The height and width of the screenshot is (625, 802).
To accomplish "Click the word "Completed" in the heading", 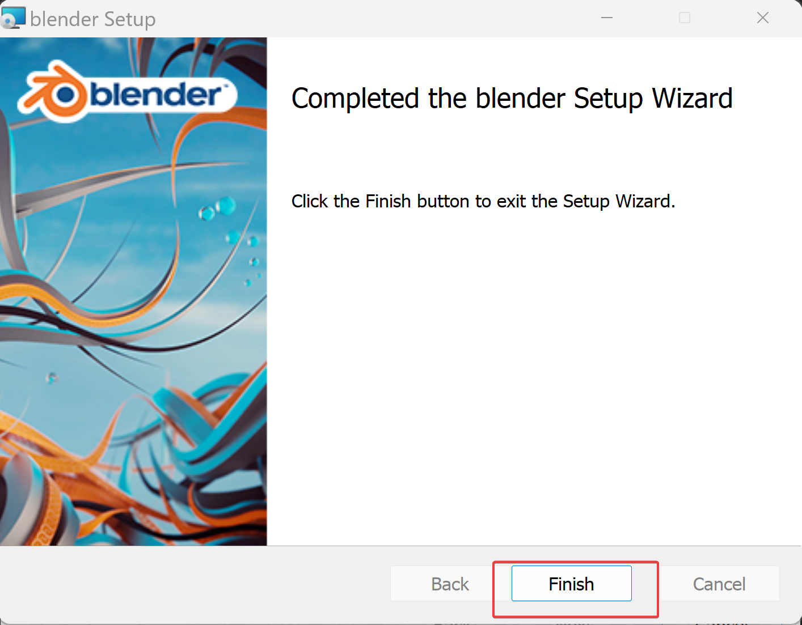I will (356, 99).
